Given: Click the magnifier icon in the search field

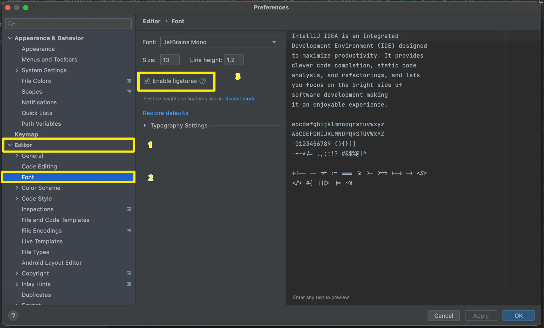Looking at the screenshot, I should (11, 24).
